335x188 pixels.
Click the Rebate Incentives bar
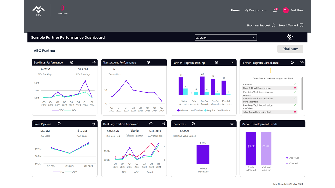coord(203,155)
